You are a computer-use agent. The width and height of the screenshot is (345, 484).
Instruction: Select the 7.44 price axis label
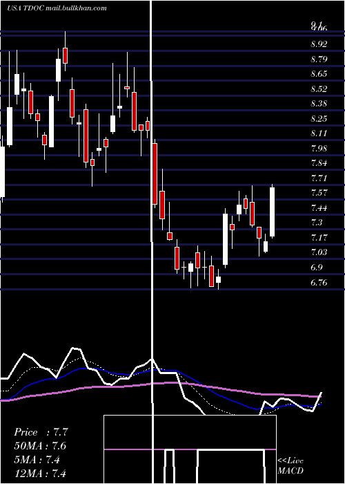coord(319,207)
